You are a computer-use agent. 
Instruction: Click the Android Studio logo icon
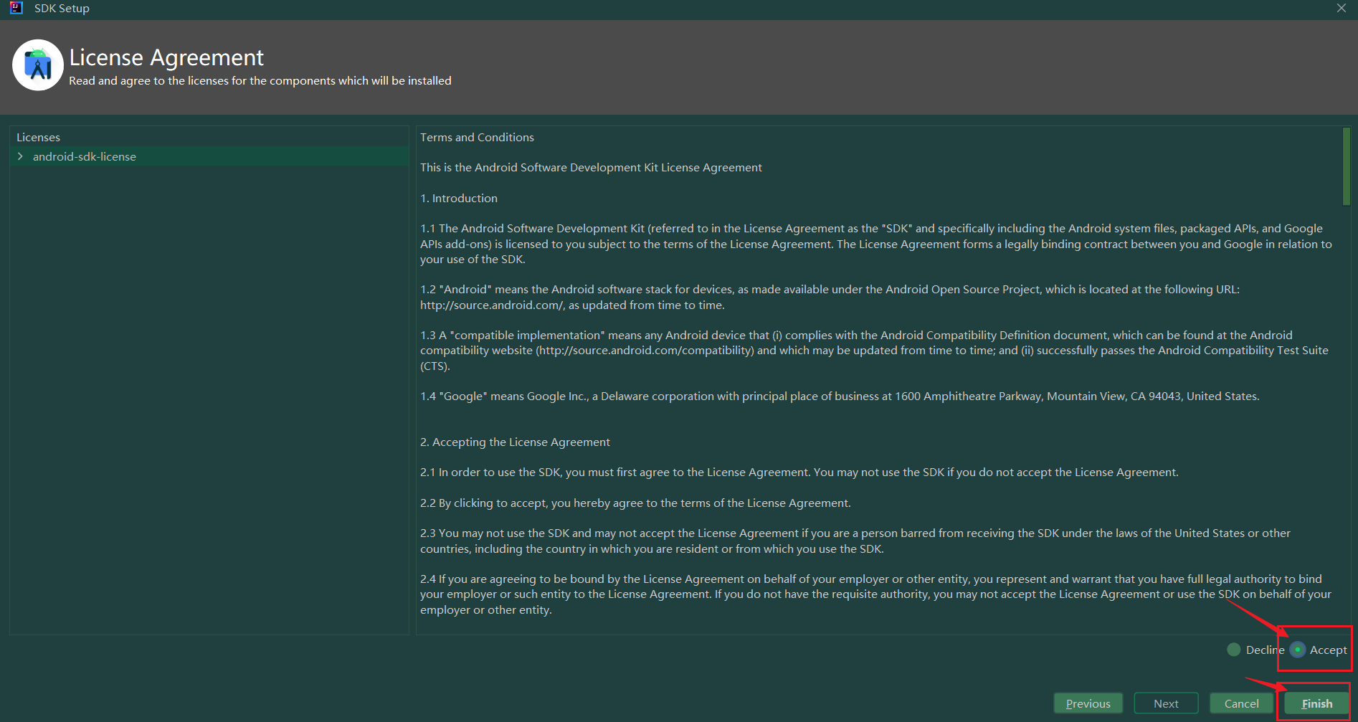(38, 65)
